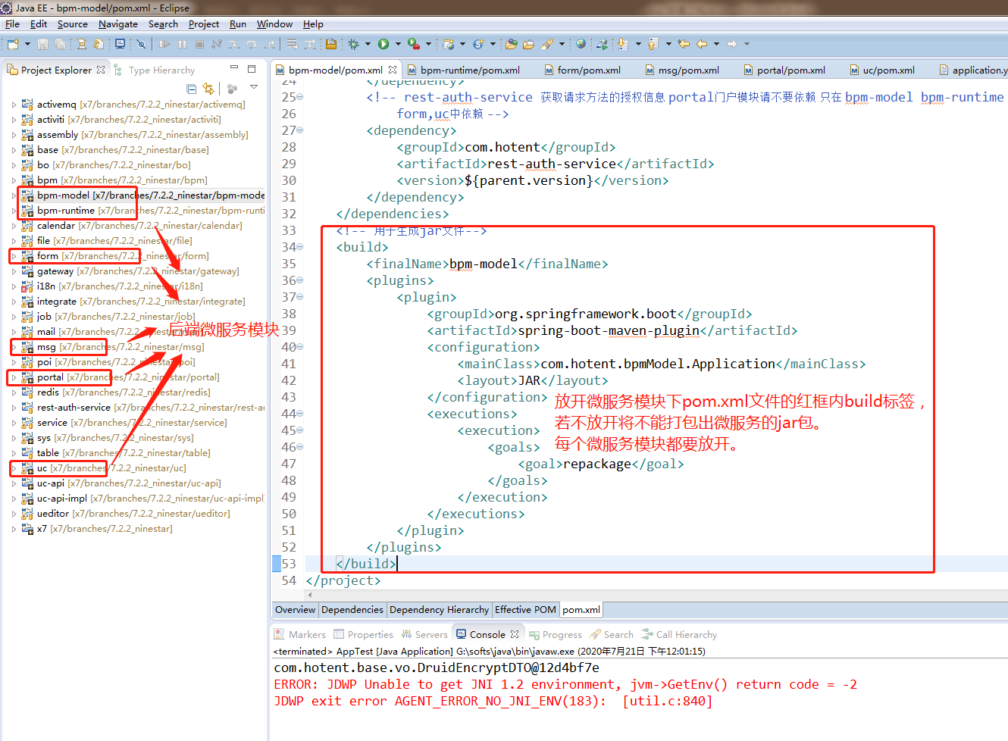
Task: Expand the portal project tree node
Action: 14,377
